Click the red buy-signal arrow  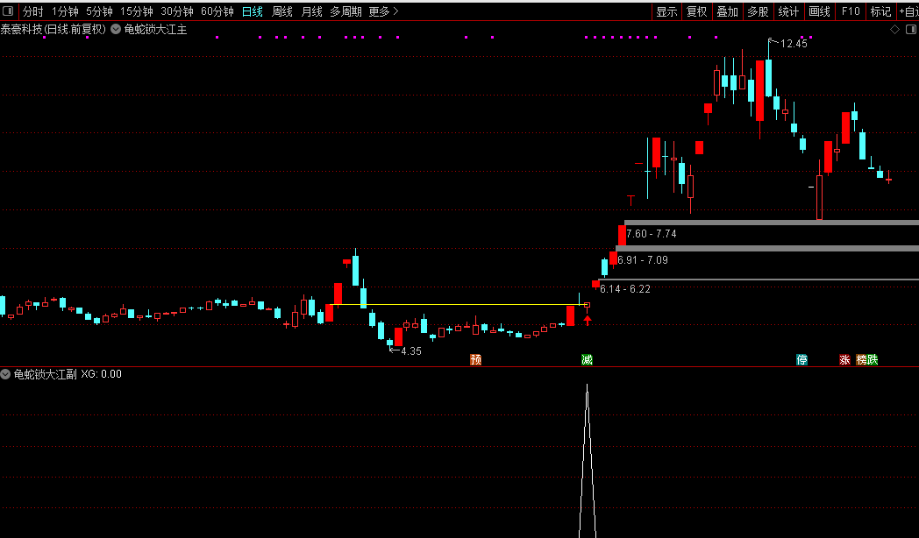588,320
